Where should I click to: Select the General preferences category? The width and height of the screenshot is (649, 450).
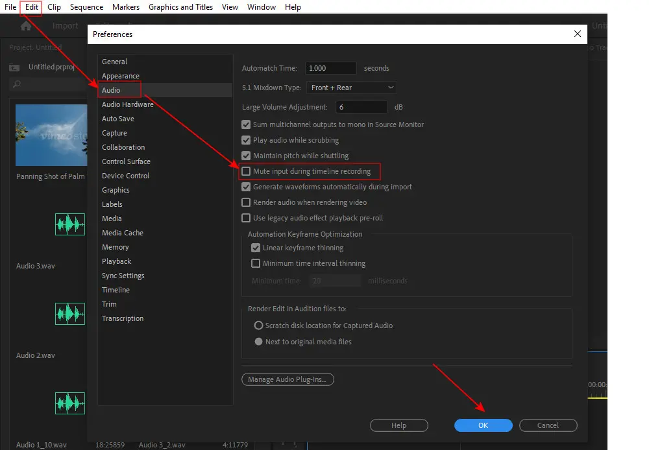click(x=165, y=62)
